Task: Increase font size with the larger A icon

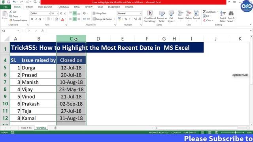Action: [61, 13]
